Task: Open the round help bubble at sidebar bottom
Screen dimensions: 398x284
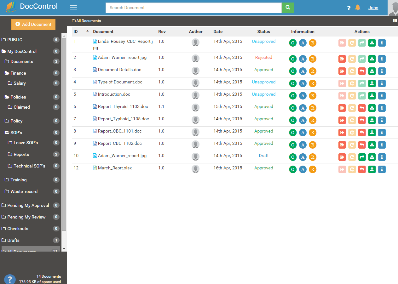Action: (10, 279)
